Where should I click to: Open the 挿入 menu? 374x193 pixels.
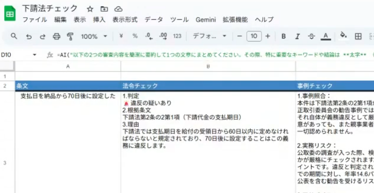tap(99, 20)
